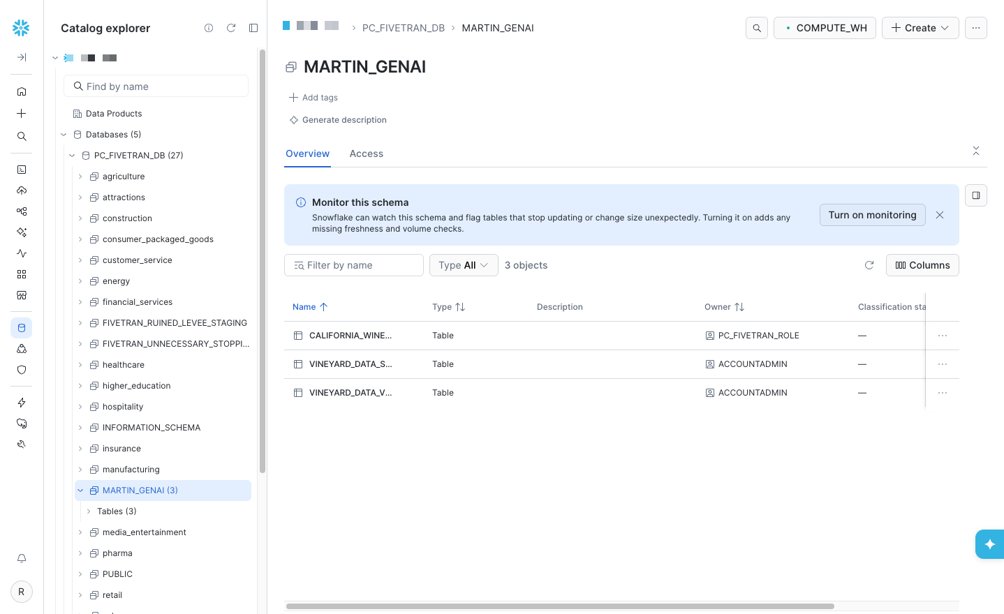Open the search icon in top bar
This screenshot has width=1004, height=614.
(x=757, y=28)
